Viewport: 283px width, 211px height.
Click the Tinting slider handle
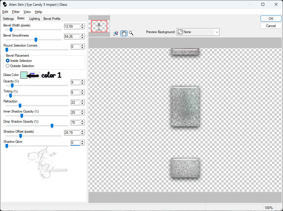tap(10, 96)
